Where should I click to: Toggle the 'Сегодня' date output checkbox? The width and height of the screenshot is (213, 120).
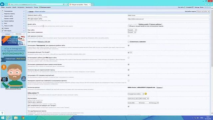(x=128, y=106)
